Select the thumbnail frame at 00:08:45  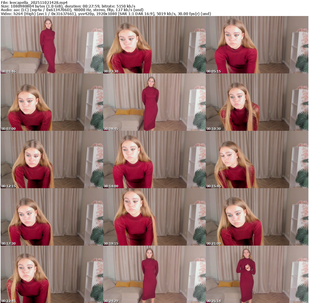pyautogui.click(x=154, y=102)
